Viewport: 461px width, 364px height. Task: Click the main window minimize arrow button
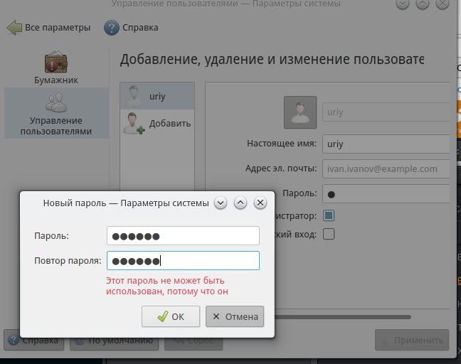click(x=403, y=4)
